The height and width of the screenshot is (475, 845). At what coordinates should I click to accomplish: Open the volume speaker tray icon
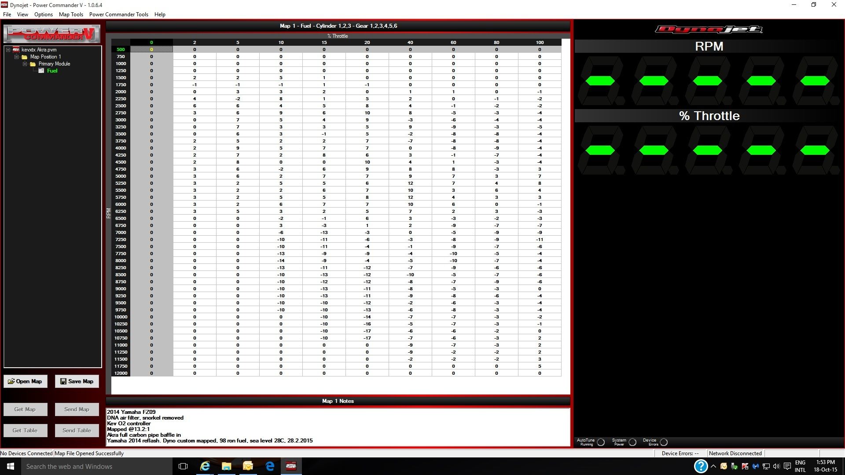point(776,466)
